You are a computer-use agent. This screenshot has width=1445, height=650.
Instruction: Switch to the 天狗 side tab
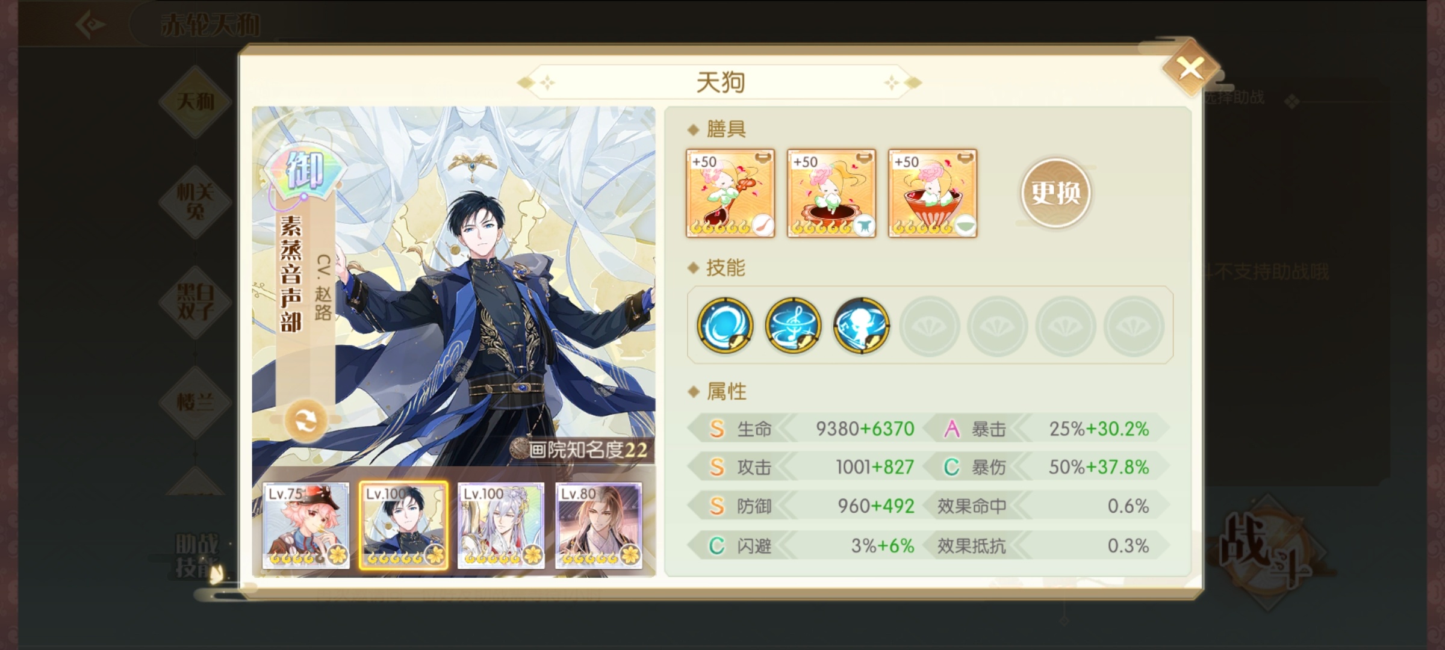pos(195,101)
